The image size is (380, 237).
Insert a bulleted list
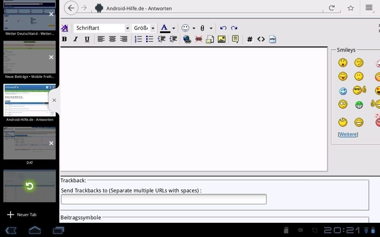point(150,39)
